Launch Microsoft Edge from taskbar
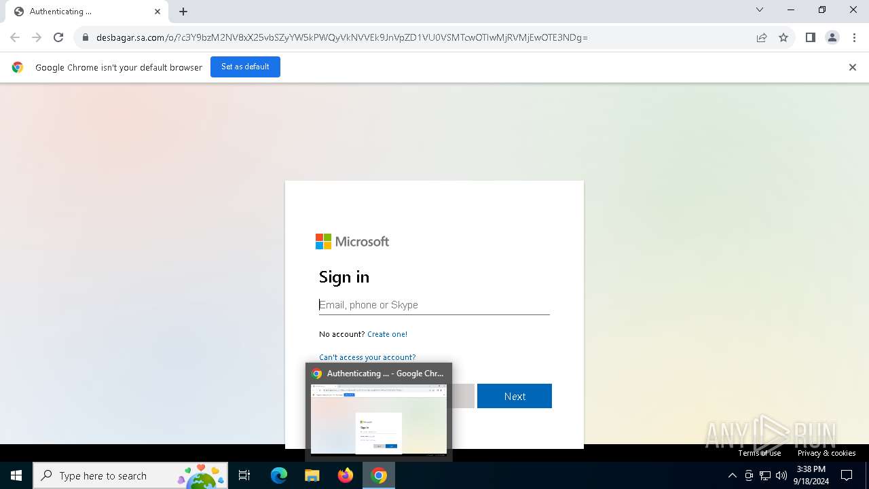 [279, 475]
